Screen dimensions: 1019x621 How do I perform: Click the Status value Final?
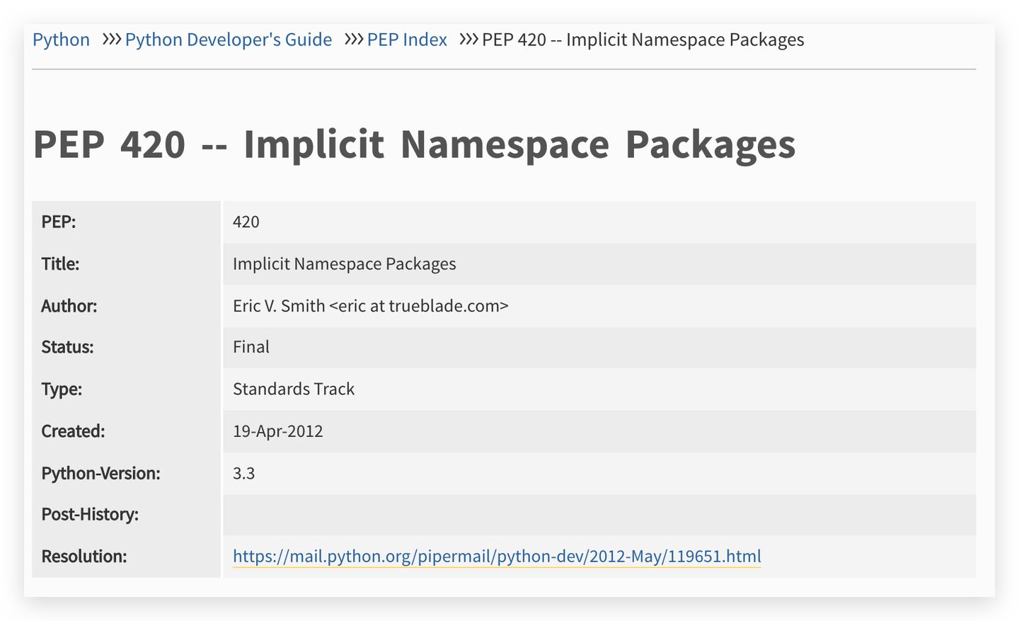251,347
